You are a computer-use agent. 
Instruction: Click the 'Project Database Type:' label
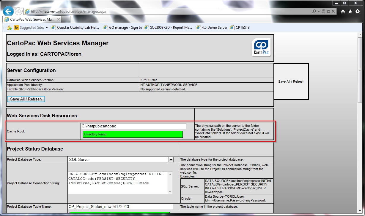[24, 159]
